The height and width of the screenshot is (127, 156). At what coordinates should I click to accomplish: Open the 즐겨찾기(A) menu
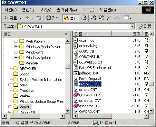[67, 10]
